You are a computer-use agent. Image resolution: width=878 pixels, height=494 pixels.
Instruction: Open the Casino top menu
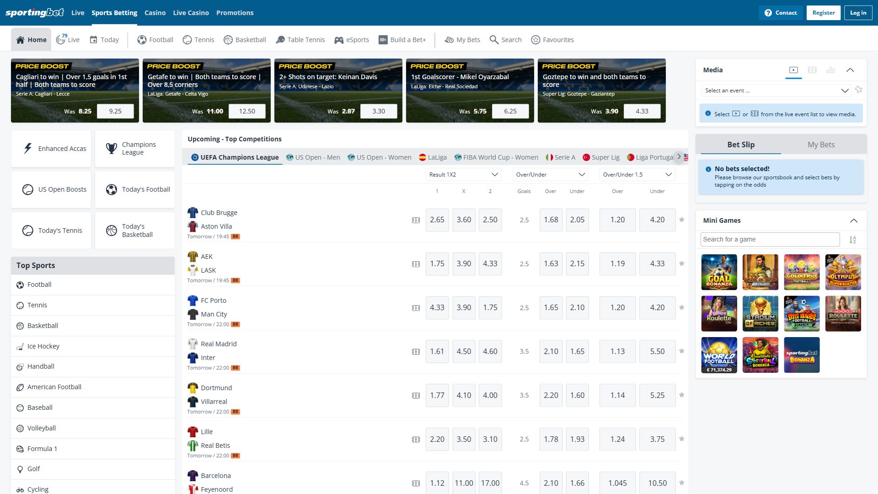pyautogui.click(x=155, y=13)
